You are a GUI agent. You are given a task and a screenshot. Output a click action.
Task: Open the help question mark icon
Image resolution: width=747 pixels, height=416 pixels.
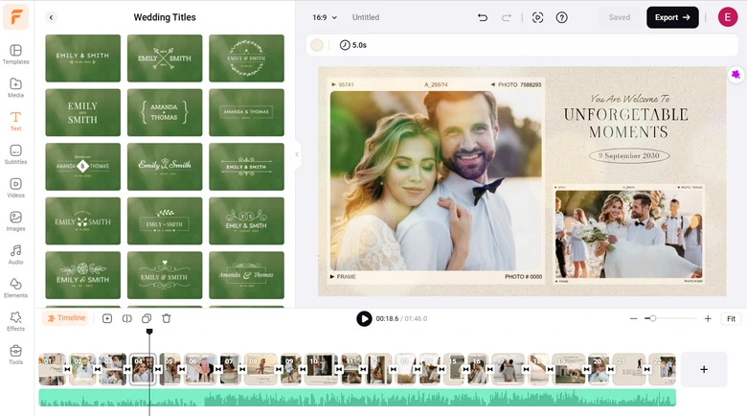[561, 17]
